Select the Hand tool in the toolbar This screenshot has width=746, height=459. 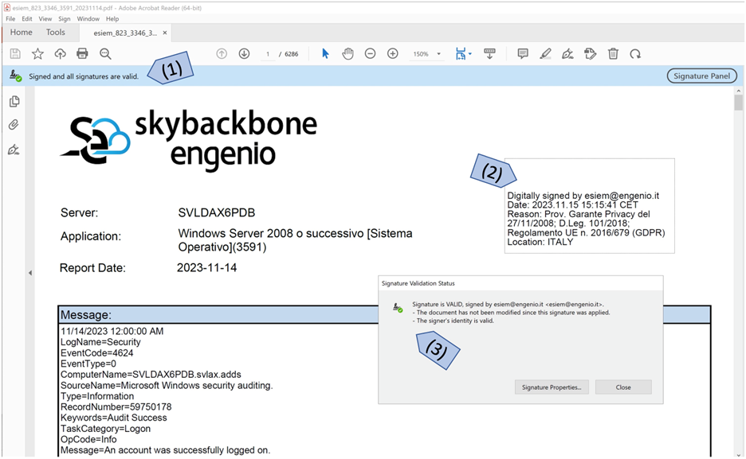(x=347, y=53)
